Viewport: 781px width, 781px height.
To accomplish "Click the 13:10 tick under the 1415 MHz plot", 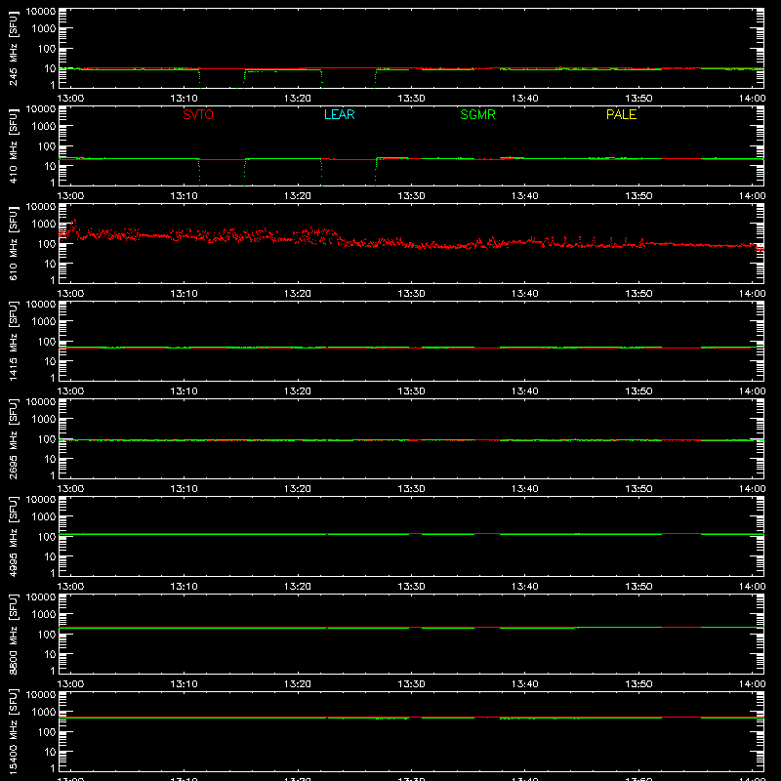I will point(184,391).
